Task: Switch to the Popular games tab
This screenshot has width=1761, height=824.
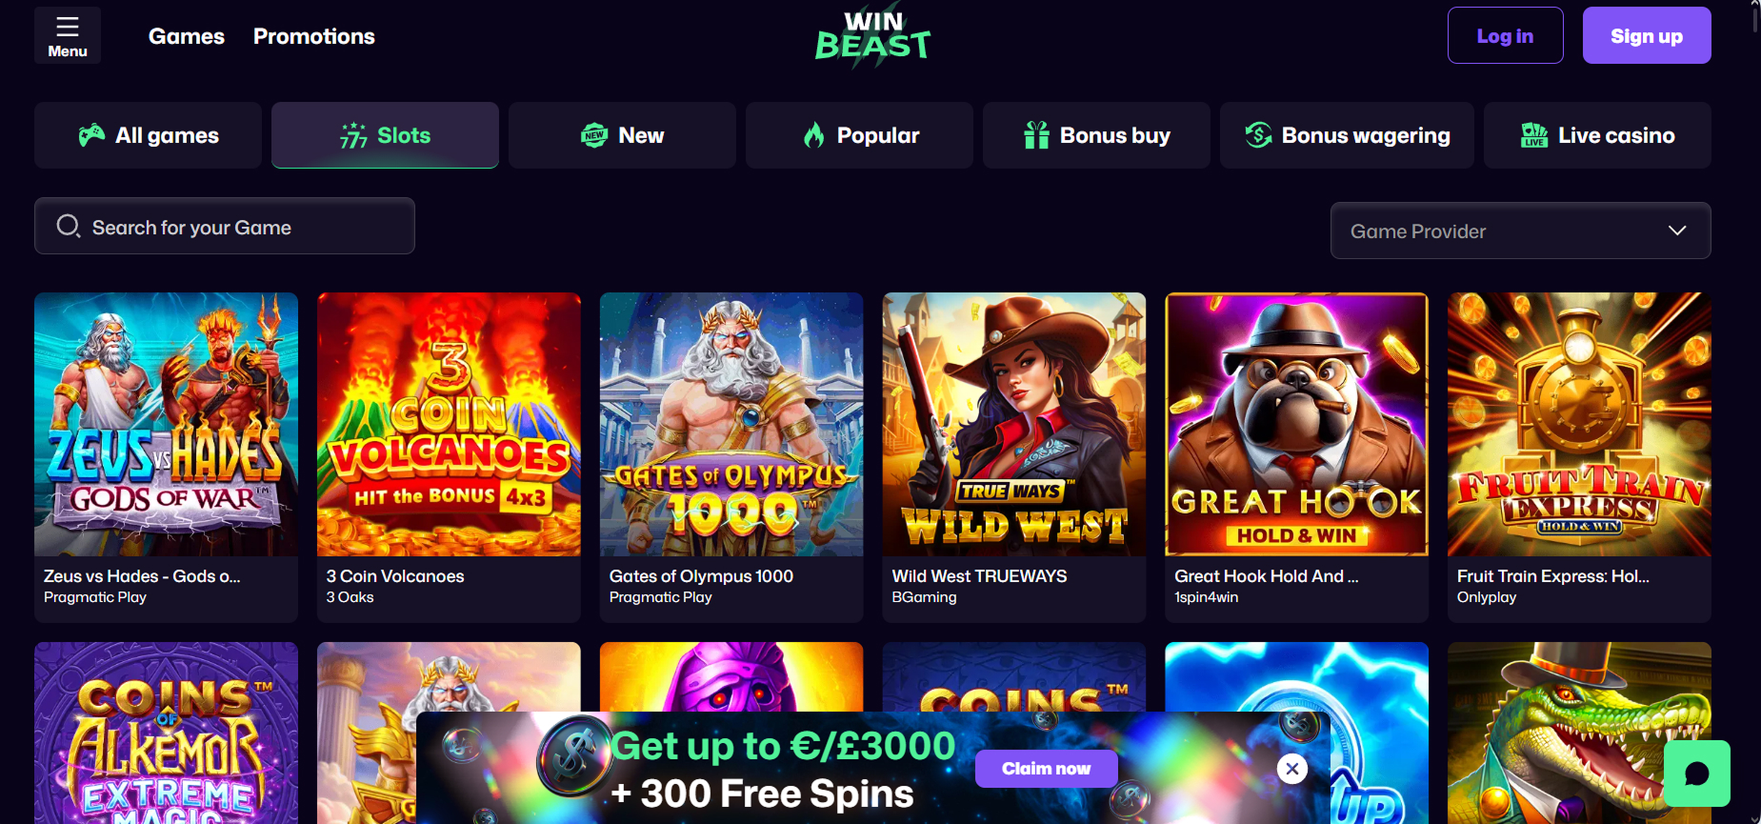Action: pos(859,135)
